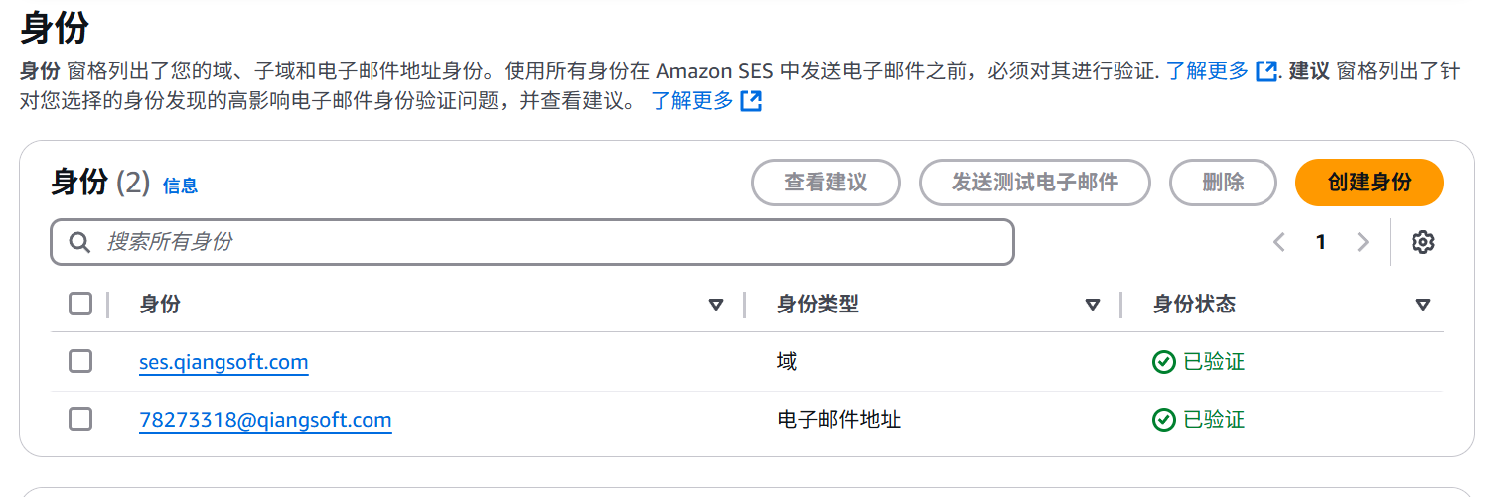Click the 创建身份 button
The height and width of the screenshot is (497, 1487).
click(x=1369, y=183)
